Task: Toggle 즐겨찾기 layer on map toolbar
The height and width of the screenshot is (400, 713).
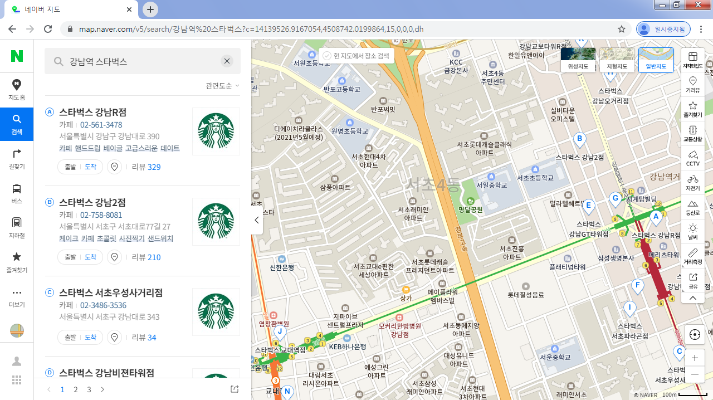Action: [x=693, y=109]
